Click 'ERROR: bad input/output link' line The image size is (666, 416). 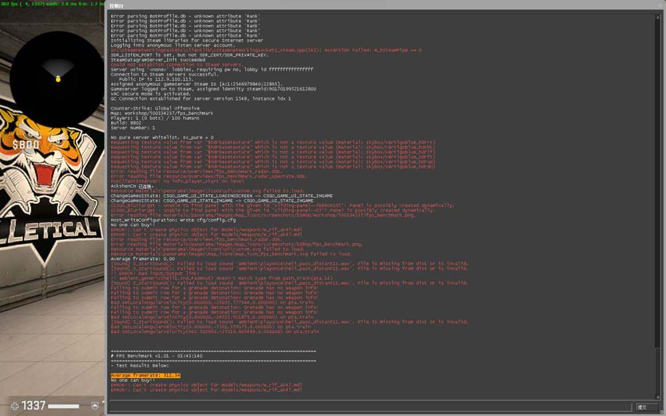[157, 274]
